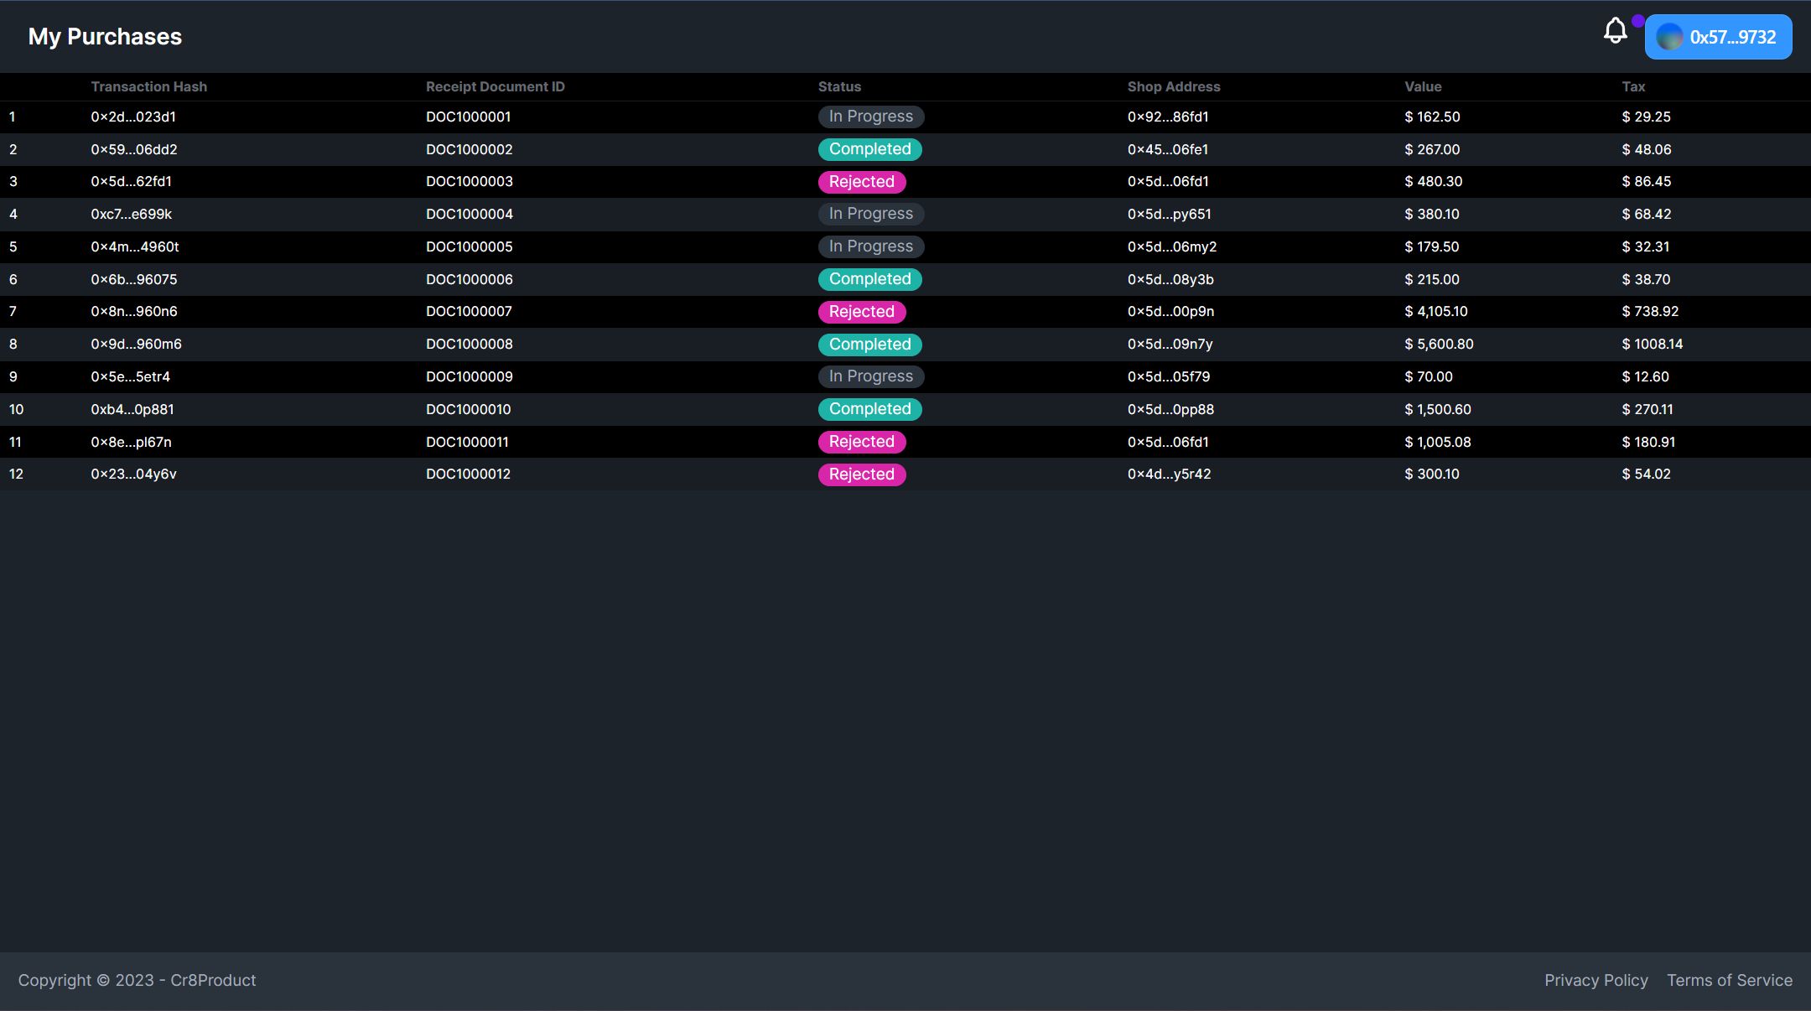Click receipt DOC1000012
The height and width of the screenshot is (1011, 1811).
click(x=468, y=474)
